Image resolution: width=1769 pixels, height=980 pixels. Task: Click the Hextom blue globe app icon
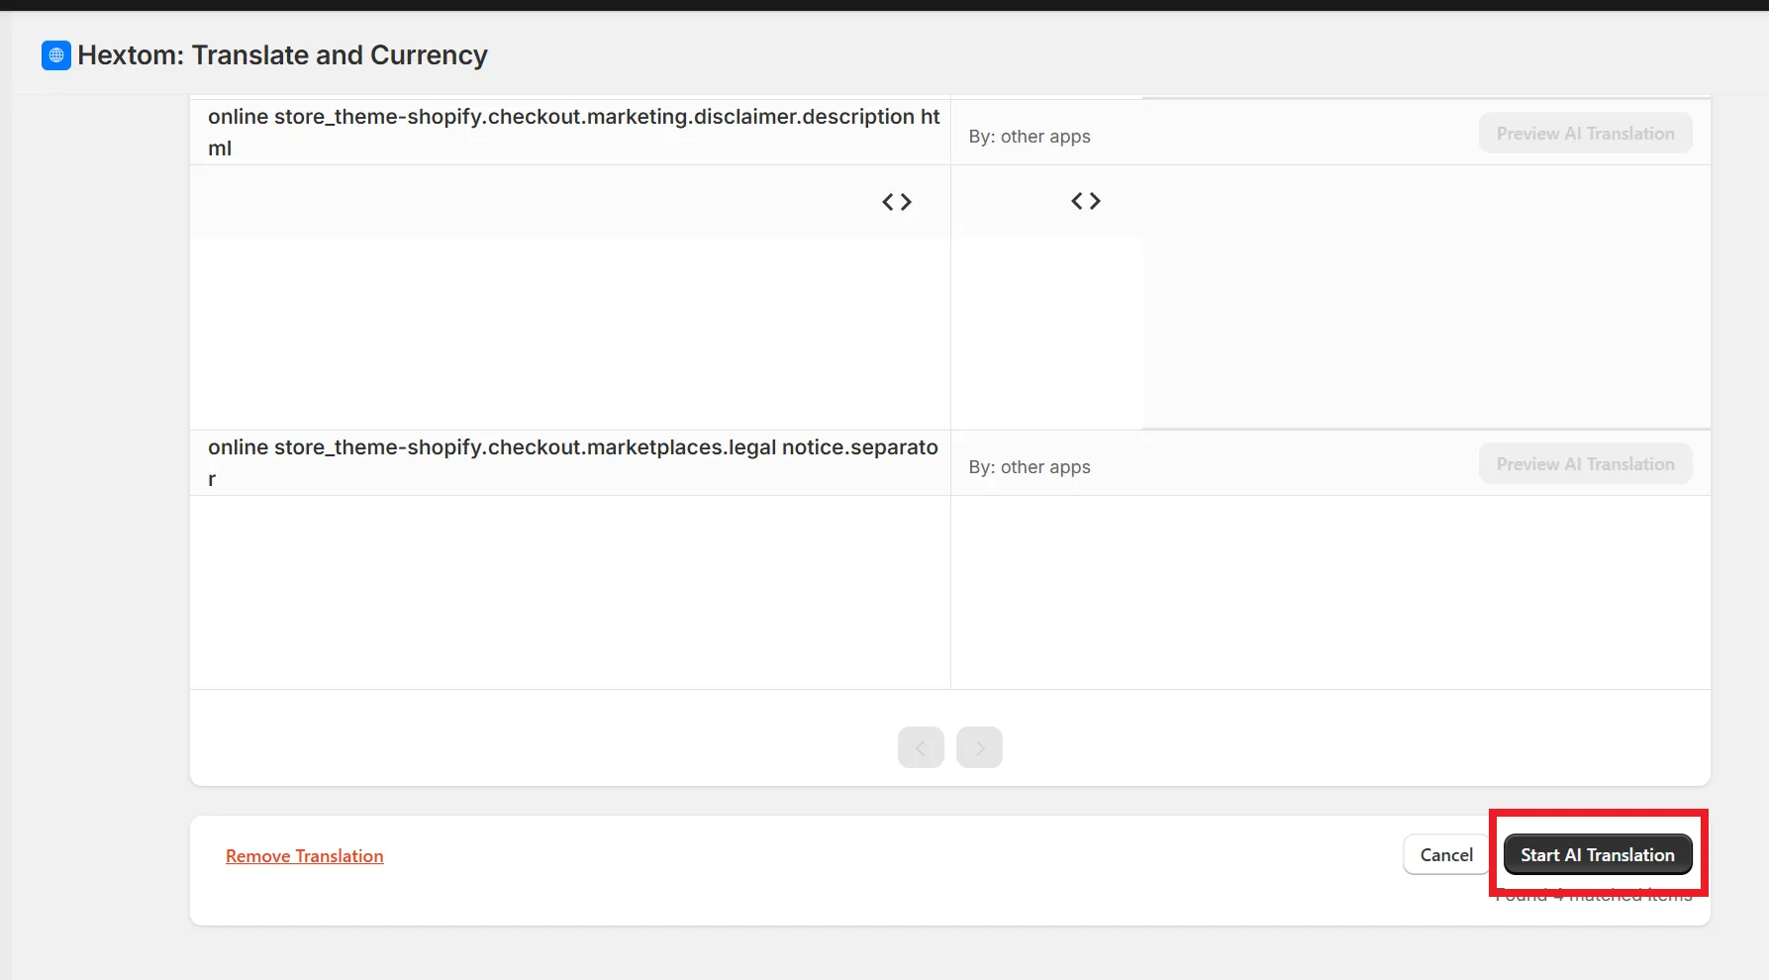click(x=56, y=55)
